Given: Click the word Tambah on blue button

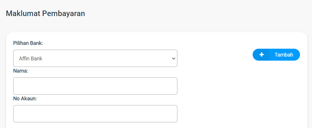Looking at the screenshot, I should coord(284,55).
